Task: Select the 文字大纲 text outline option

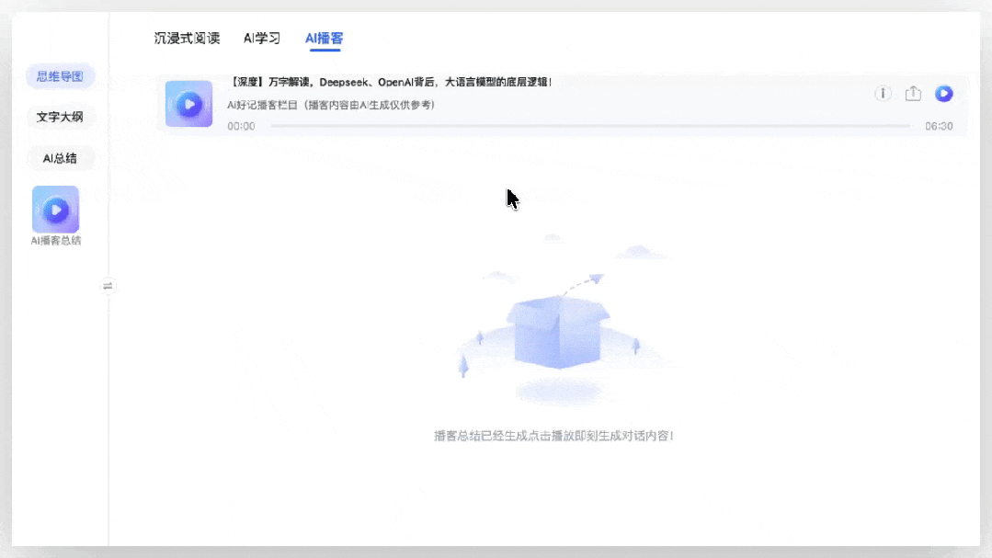Action: click(60, 117)
